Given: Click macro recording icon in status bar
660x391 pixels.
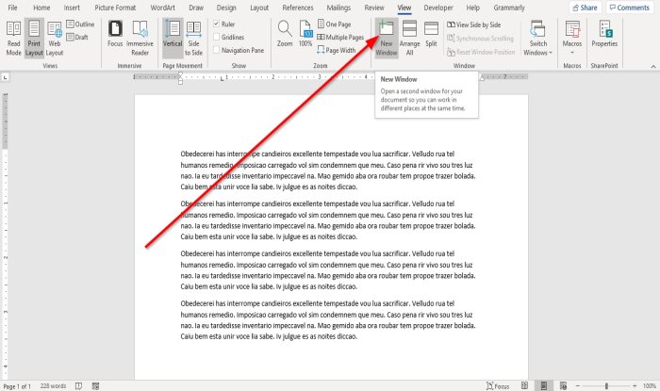Looking at the screenshot, I should click(x=95, y=386).
